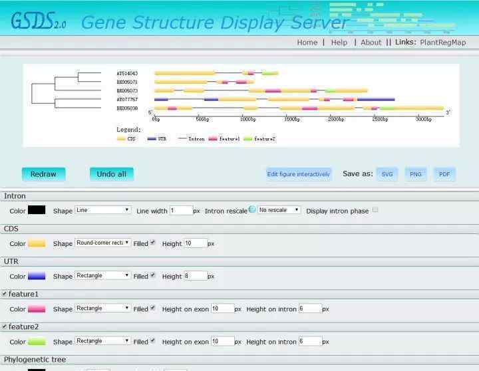
Task: Click the 3000bp scale label
Action: click(x=424, y=119)
